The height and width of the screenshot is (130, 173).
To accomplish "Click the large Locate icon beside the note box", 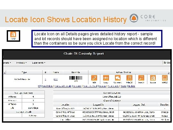I will [x=13, y=35].
